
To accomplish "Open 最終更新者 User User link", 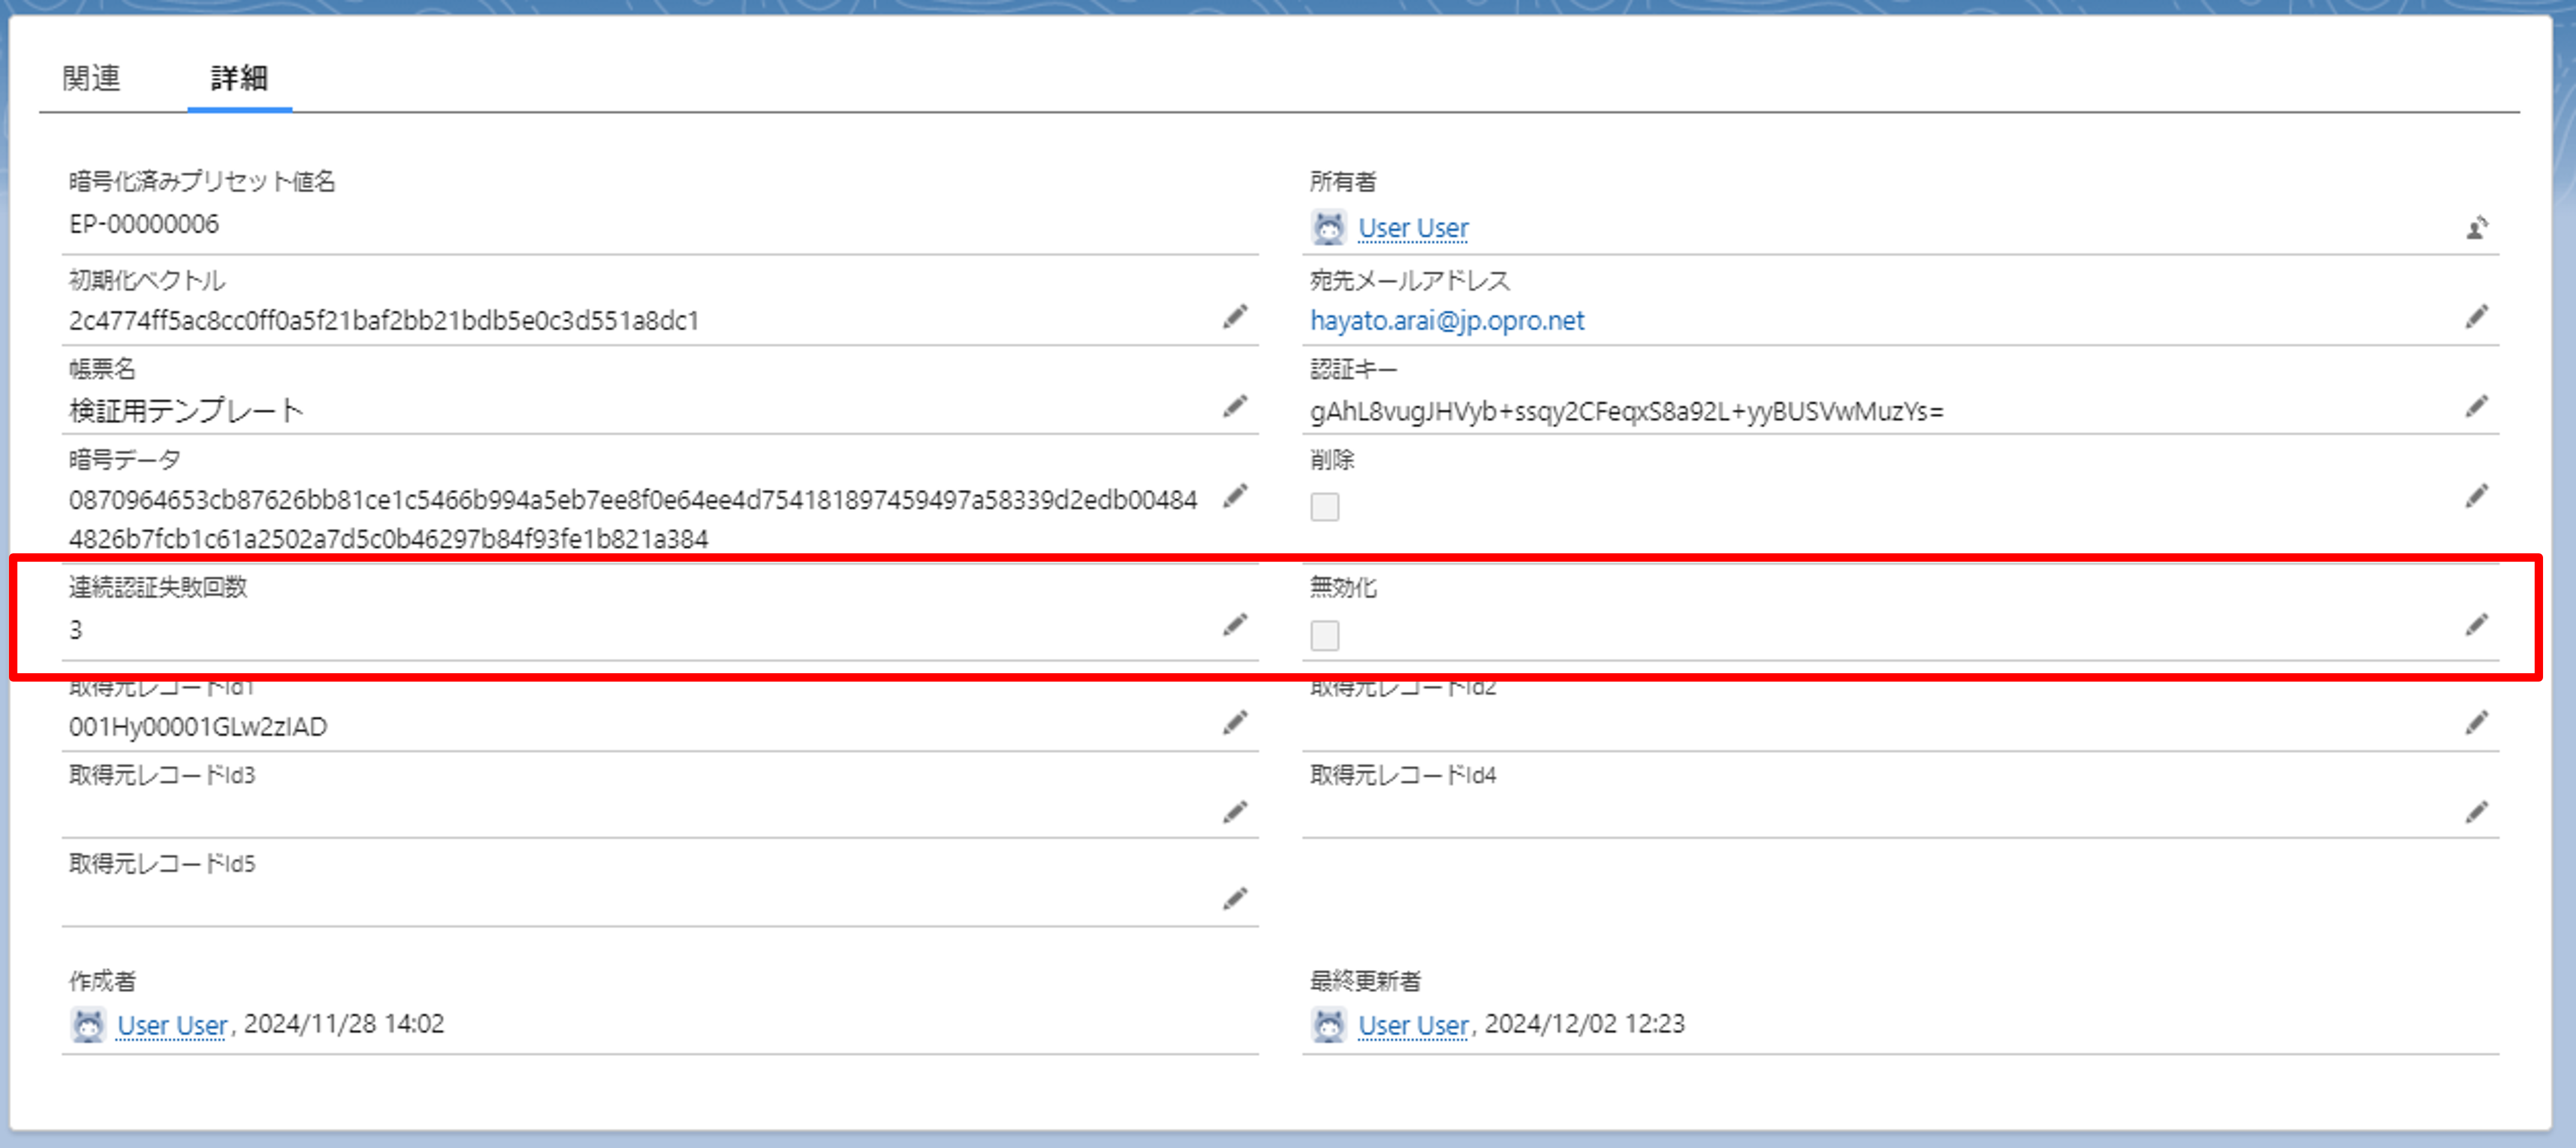I will (1412, 1025).
